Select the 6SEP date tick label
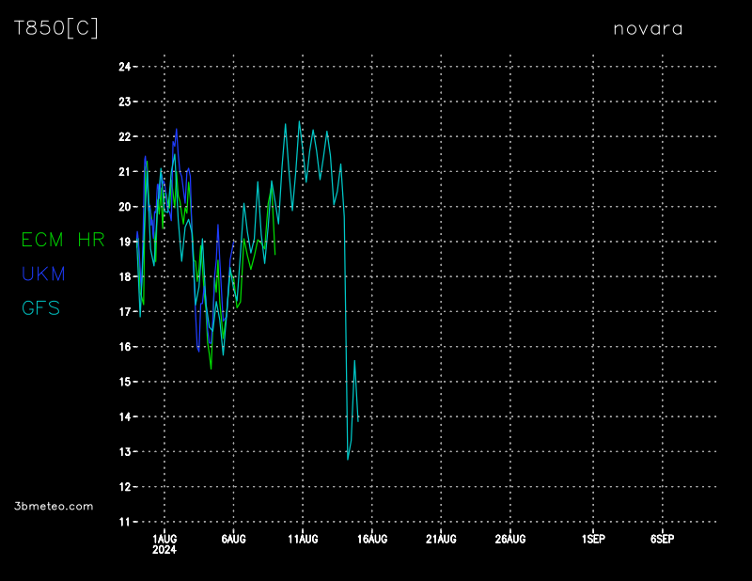This screenshot has width=752, height=581. coord(662,539)
